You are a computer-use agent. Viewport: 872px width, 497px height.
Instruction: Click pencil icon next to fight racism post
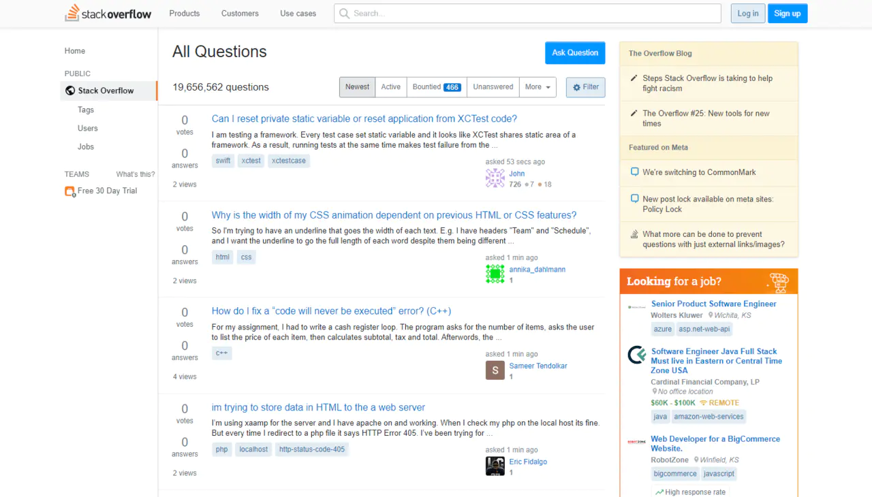[634, 78]
